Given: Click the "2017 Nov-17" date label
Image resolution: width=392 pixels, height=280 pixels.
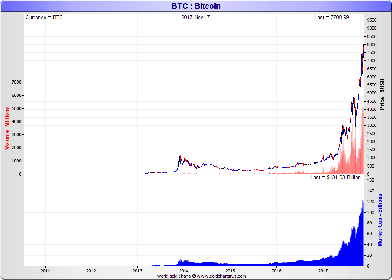Looking at the screenshot, I should click(196, 18).
